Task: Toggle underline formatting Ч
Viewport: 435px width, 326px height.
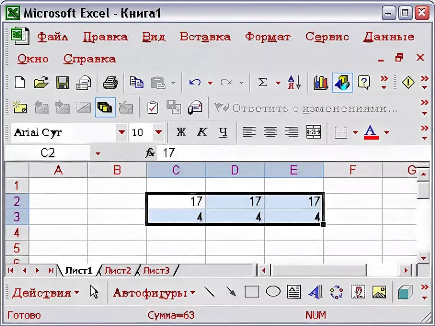Action: (223, 132)
